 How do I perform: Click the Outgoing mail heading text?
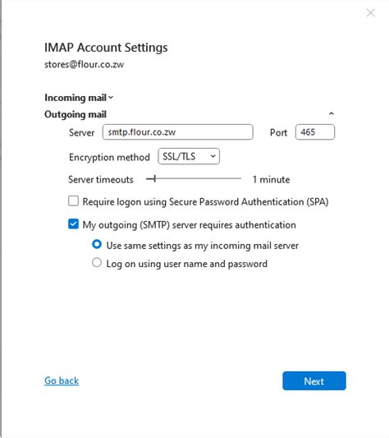(76, 114)
